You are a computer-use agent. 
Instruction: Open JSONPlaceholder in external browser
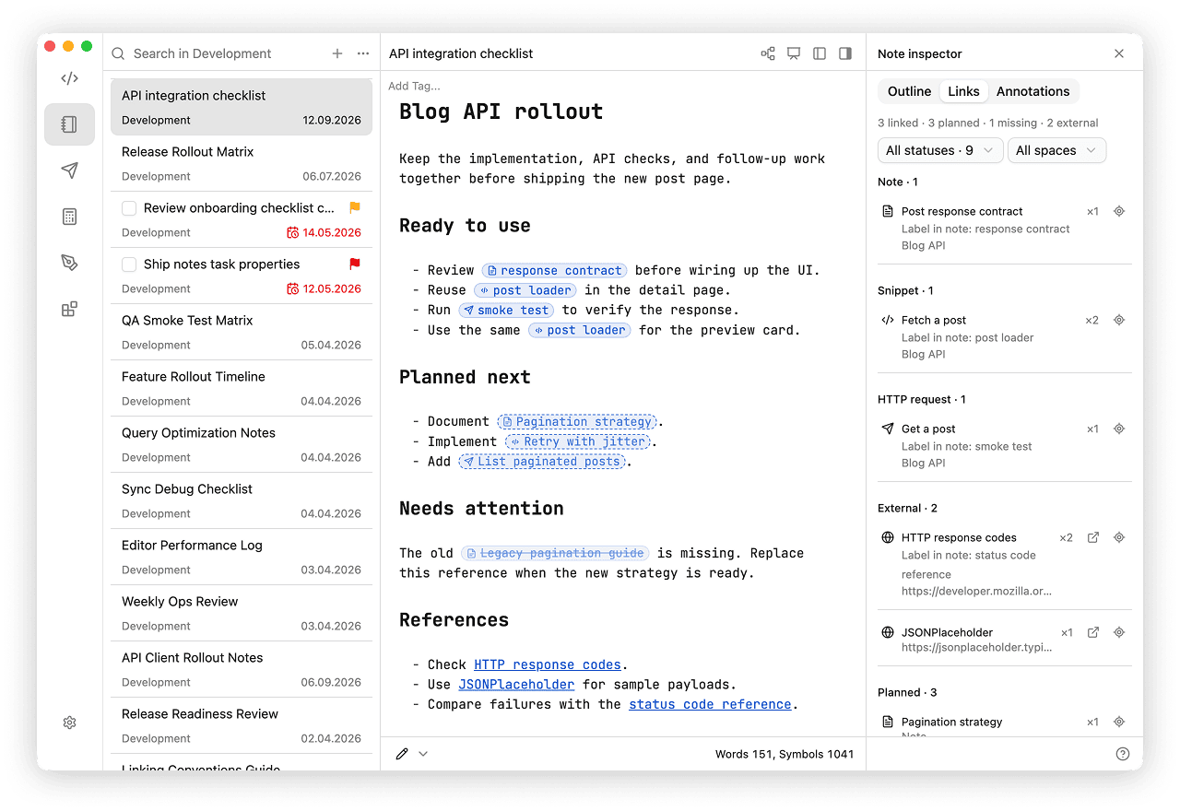coord(1093,632)
